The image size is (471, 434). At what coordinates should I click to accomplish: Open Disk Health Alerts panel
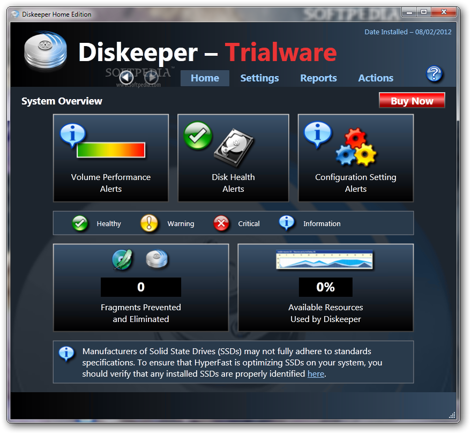(234, 158)
